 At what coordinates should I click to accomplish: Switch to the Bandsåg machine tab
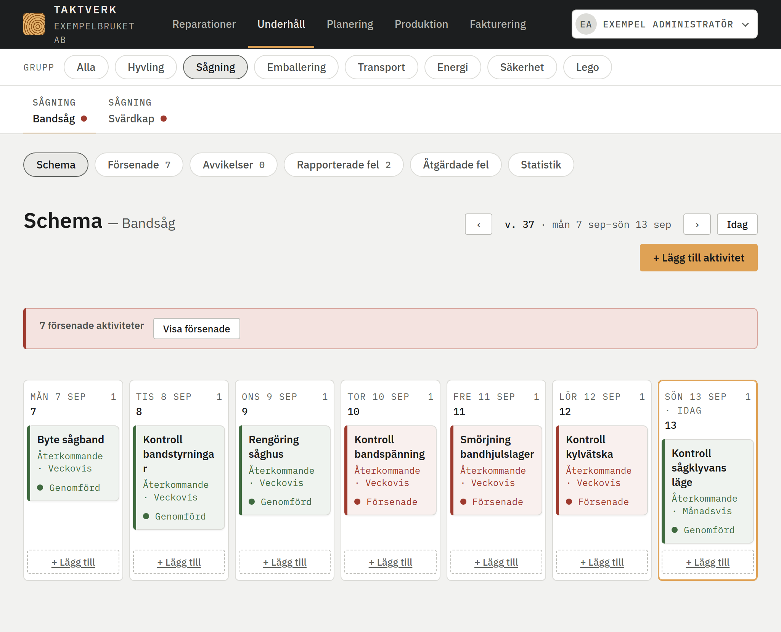(59, 111)
